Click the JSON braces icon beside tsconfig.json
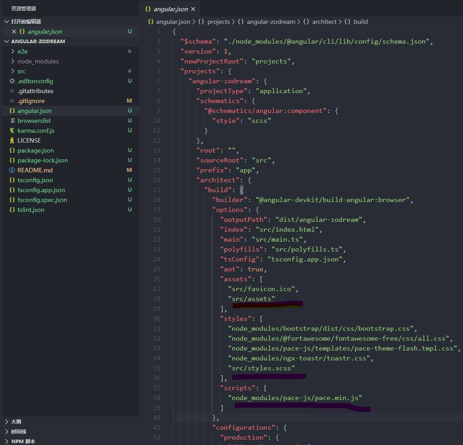 12,180
